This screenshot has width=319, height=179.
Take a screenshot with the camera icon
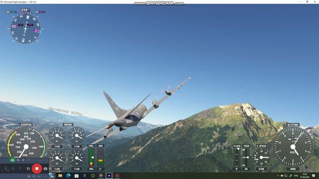45,169
